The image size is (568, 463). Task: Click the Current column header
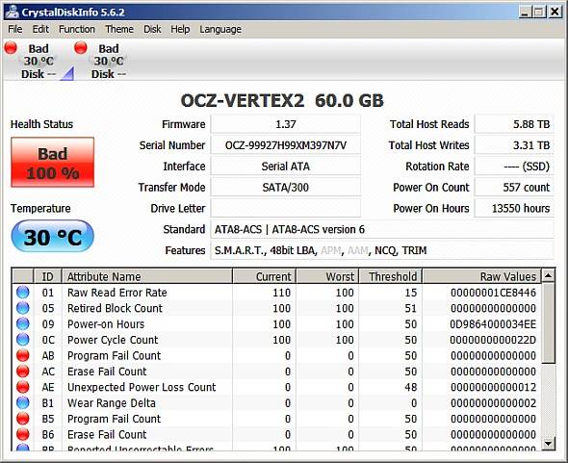(x=265, y=276)
